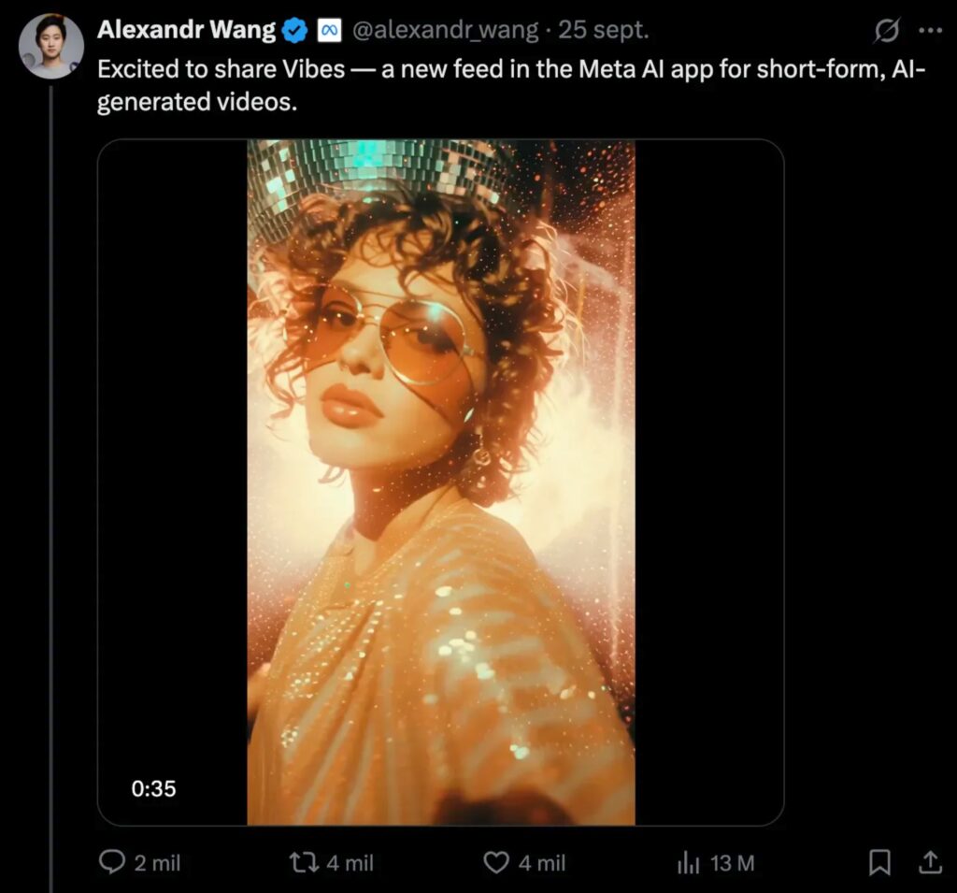Click the Meta affiliation badge icon
The width and height of the screenshot is (957, 893).
[x=329, y=31]
